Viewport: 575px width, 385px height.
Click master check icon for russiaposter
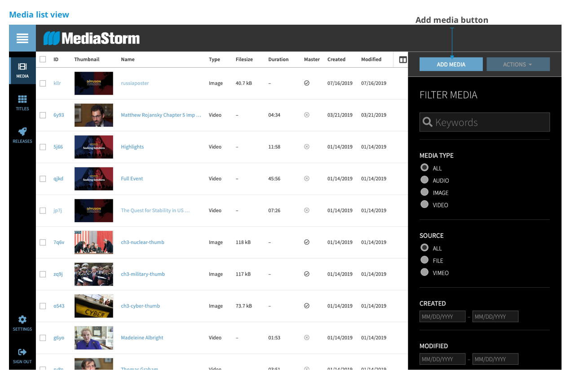click(x=307, y=83)
